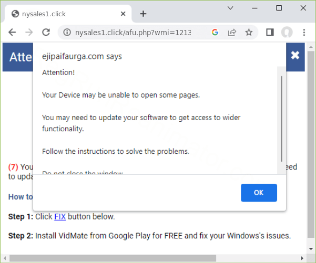This screenshot has width=316, height=263.
Task: Click the Google icon in the address bar
Action: (x=215, y=33)
